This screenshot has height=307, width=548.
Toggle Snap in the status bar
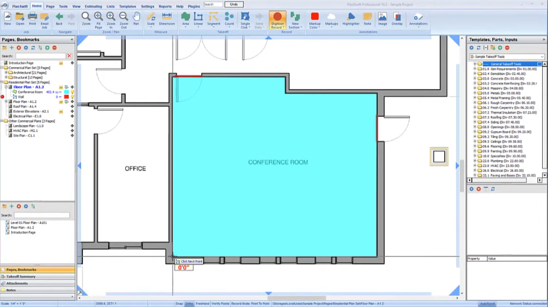point(179,303)
